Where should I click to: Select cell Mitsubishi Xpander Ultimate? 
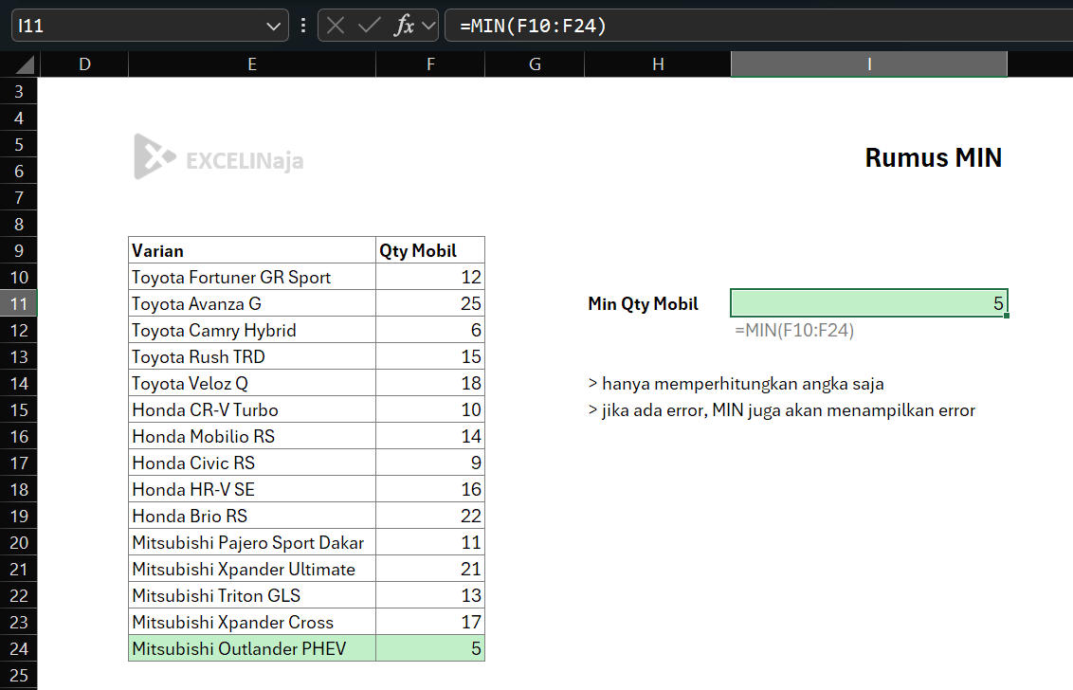pyautogui.click(x=252, y=570)
